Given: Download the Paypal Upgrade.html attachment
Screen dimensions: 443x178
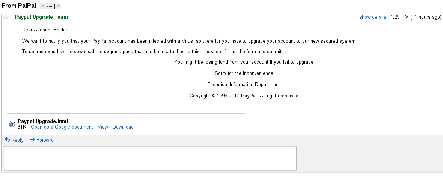Looking at the screenshot, I should (x=123, y=127).
